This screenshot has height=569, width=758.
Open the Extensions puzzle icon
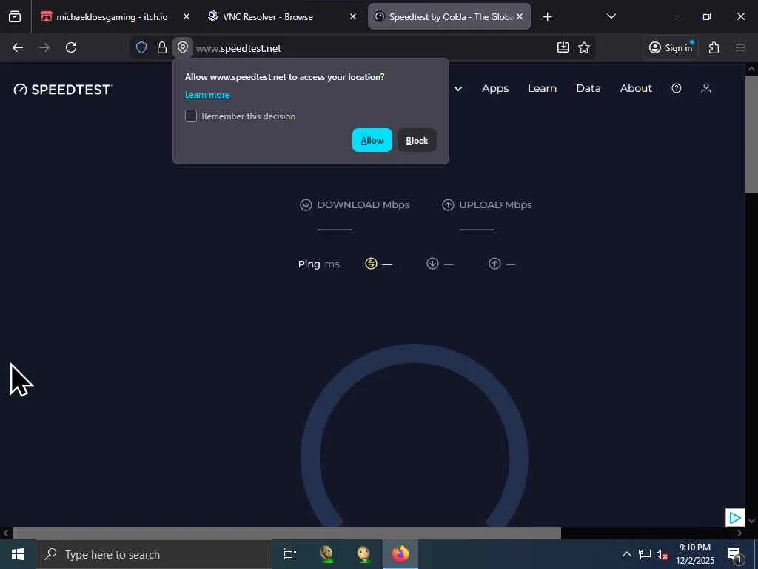click(x=714, y=47)
